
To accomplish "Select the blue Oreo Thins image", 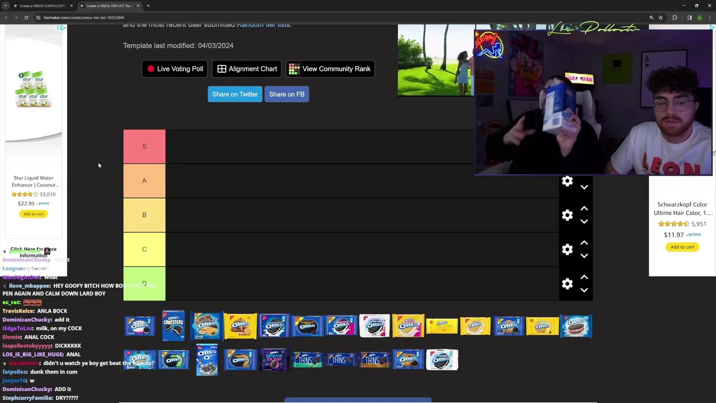I will (341, 359).
